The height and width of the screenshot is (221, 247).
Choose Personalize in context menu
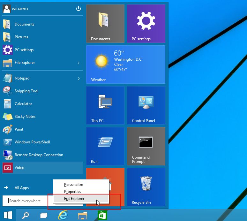[81, 184]
